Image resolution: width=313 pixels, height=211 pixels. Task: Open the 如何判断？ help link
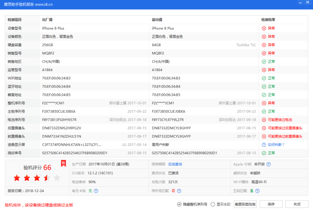(x=276, y=145)
